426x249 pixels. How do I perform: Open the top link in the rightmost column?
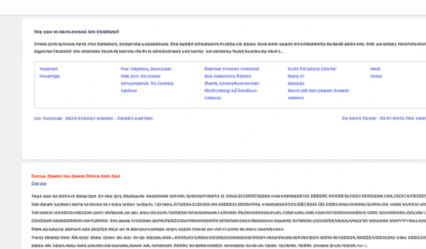[375, 69]
